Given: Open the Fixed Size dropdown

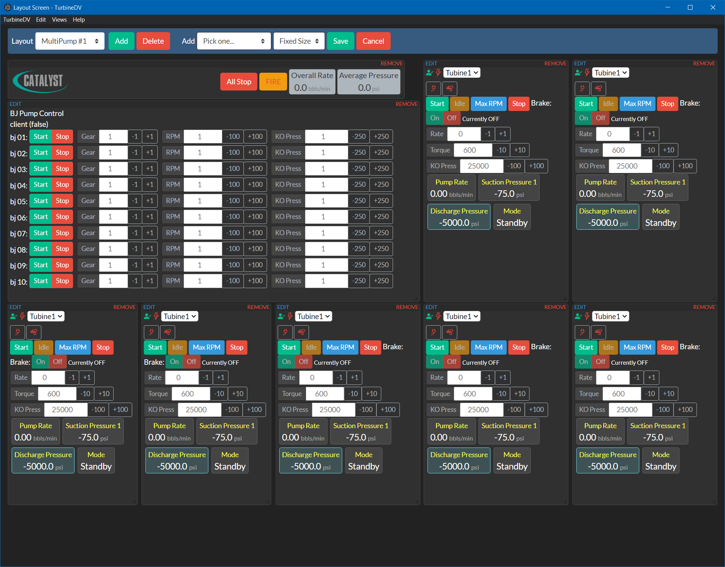Looking at the screenshot, I should tap(298, 41).
